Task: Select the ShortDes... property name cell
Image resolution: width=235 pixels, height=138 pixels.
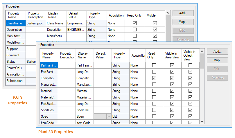Action: pos(49,110)
